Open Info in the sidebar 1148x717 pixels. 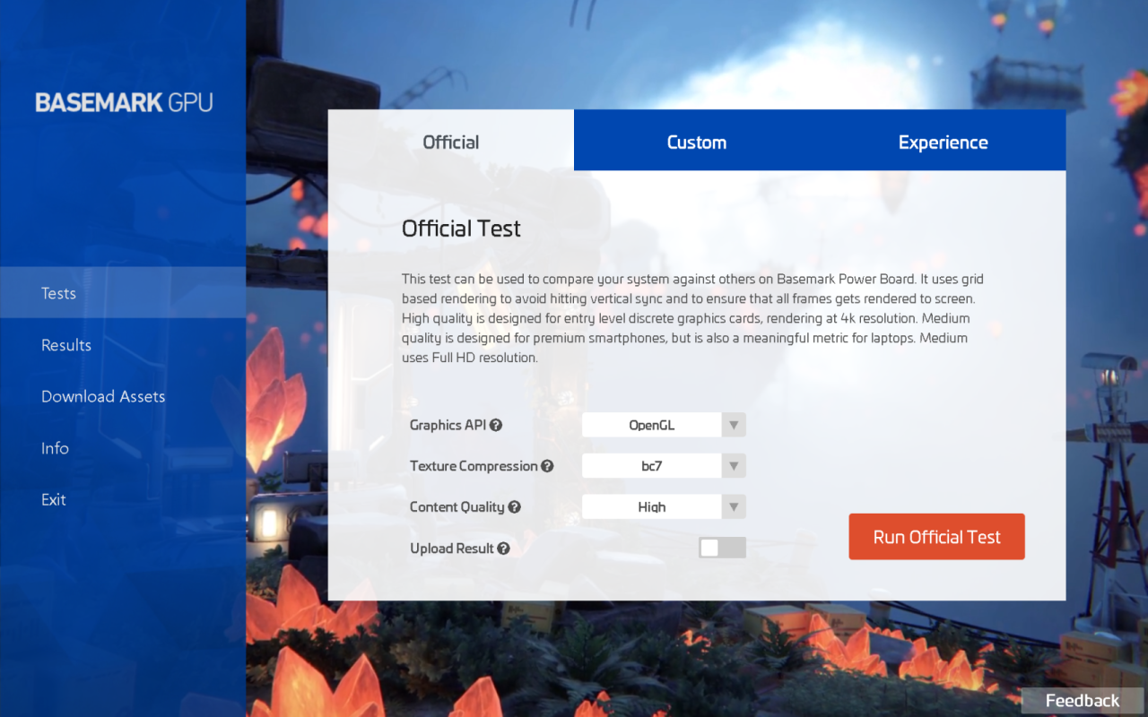coord(123,448)
